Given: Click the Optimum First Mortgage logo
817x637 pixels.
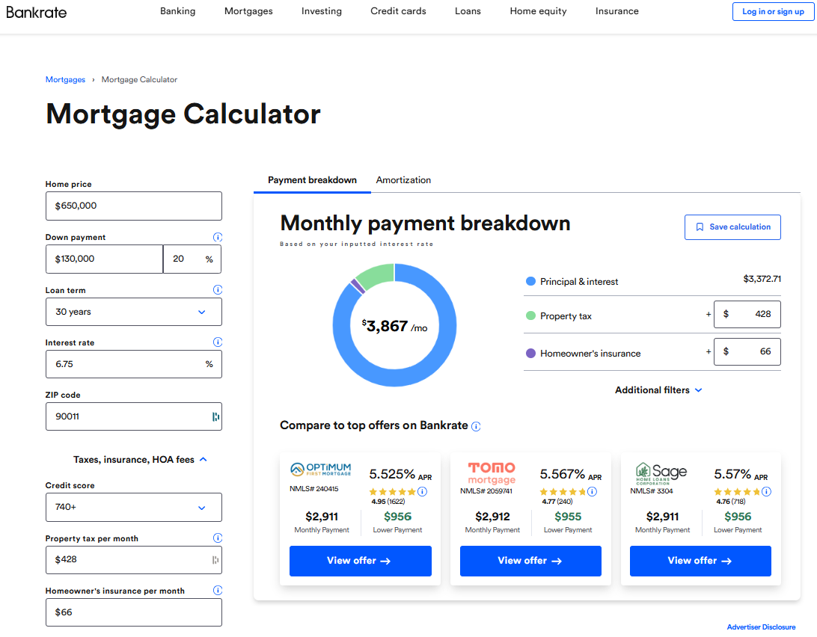Looking at the screenshot, I should point(320,470).
